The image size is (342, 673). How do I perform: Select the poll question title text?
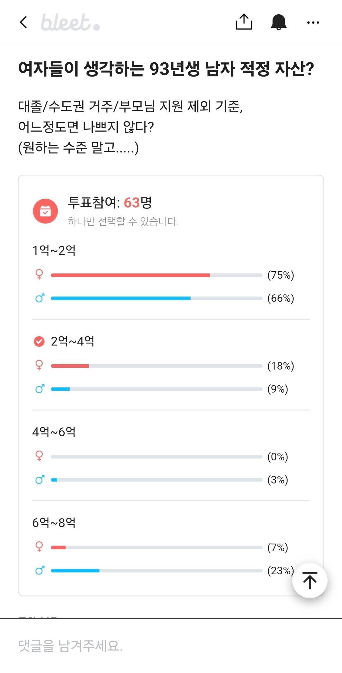[x=167, y=68]
